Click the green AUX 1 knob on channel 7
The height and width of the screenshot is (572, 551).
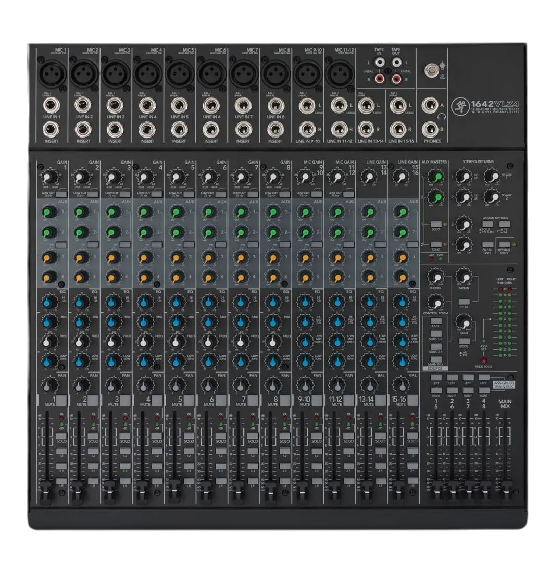pyautogui.click(x=241, y=213)
